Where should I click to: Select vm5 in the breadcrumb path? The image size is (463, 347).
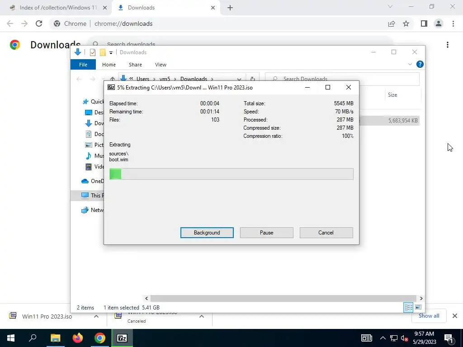(165, 79)
